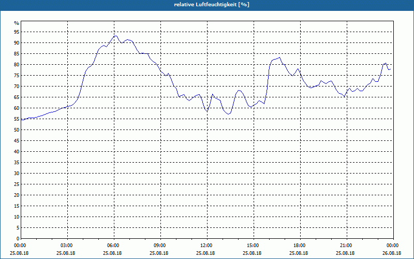Click the '%' unit label on the y-axis

(17, 23)
